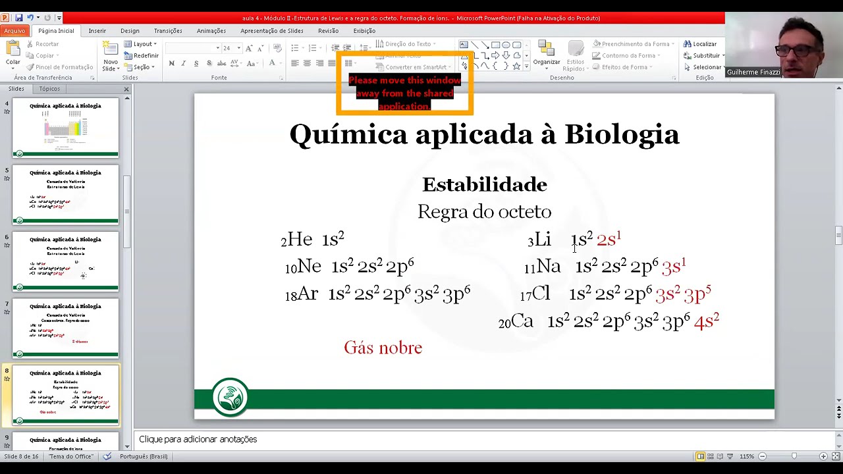
Task: Switch to the Inserir tab
Action: 97,31
